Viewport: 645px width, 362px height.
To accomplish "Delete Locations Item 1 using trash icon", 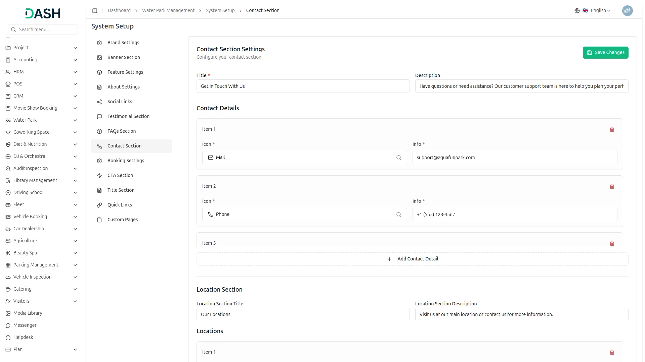I will coord(612,352).
